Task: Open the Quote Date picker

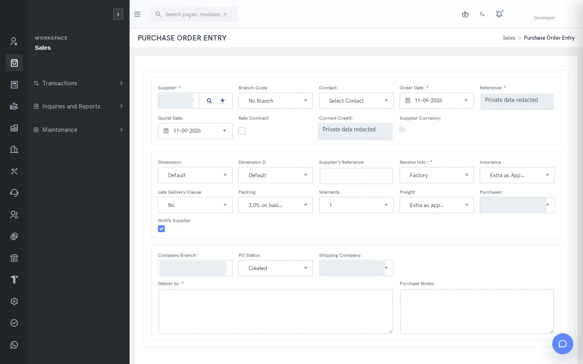Action: 195,131
